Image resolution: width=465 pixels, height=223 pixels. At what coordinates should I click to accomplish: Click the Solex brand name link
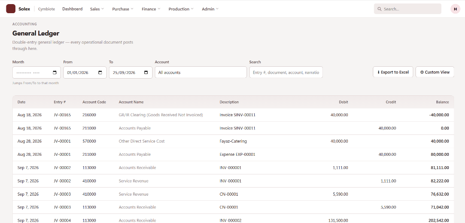tap(25, 9)
